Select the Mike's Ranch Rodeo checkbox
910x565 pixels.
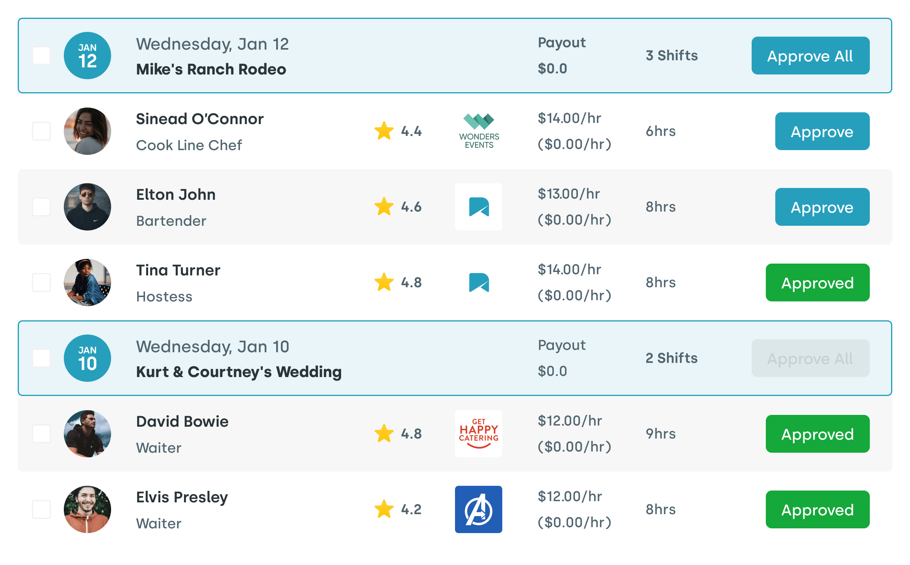[41, 56]
